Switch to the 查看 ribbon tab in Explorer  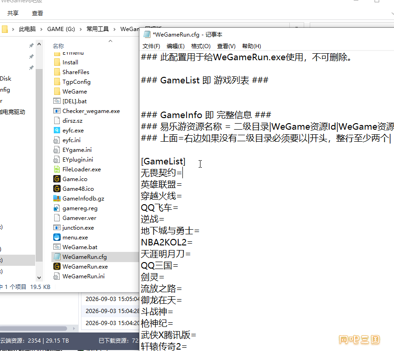point(38,13)
